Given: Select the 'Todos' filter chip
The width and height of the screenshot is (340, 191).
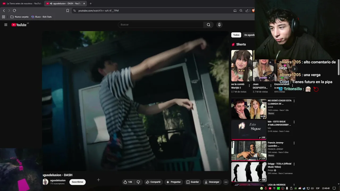Looking at the screenshot, I should tap(236, 35).
